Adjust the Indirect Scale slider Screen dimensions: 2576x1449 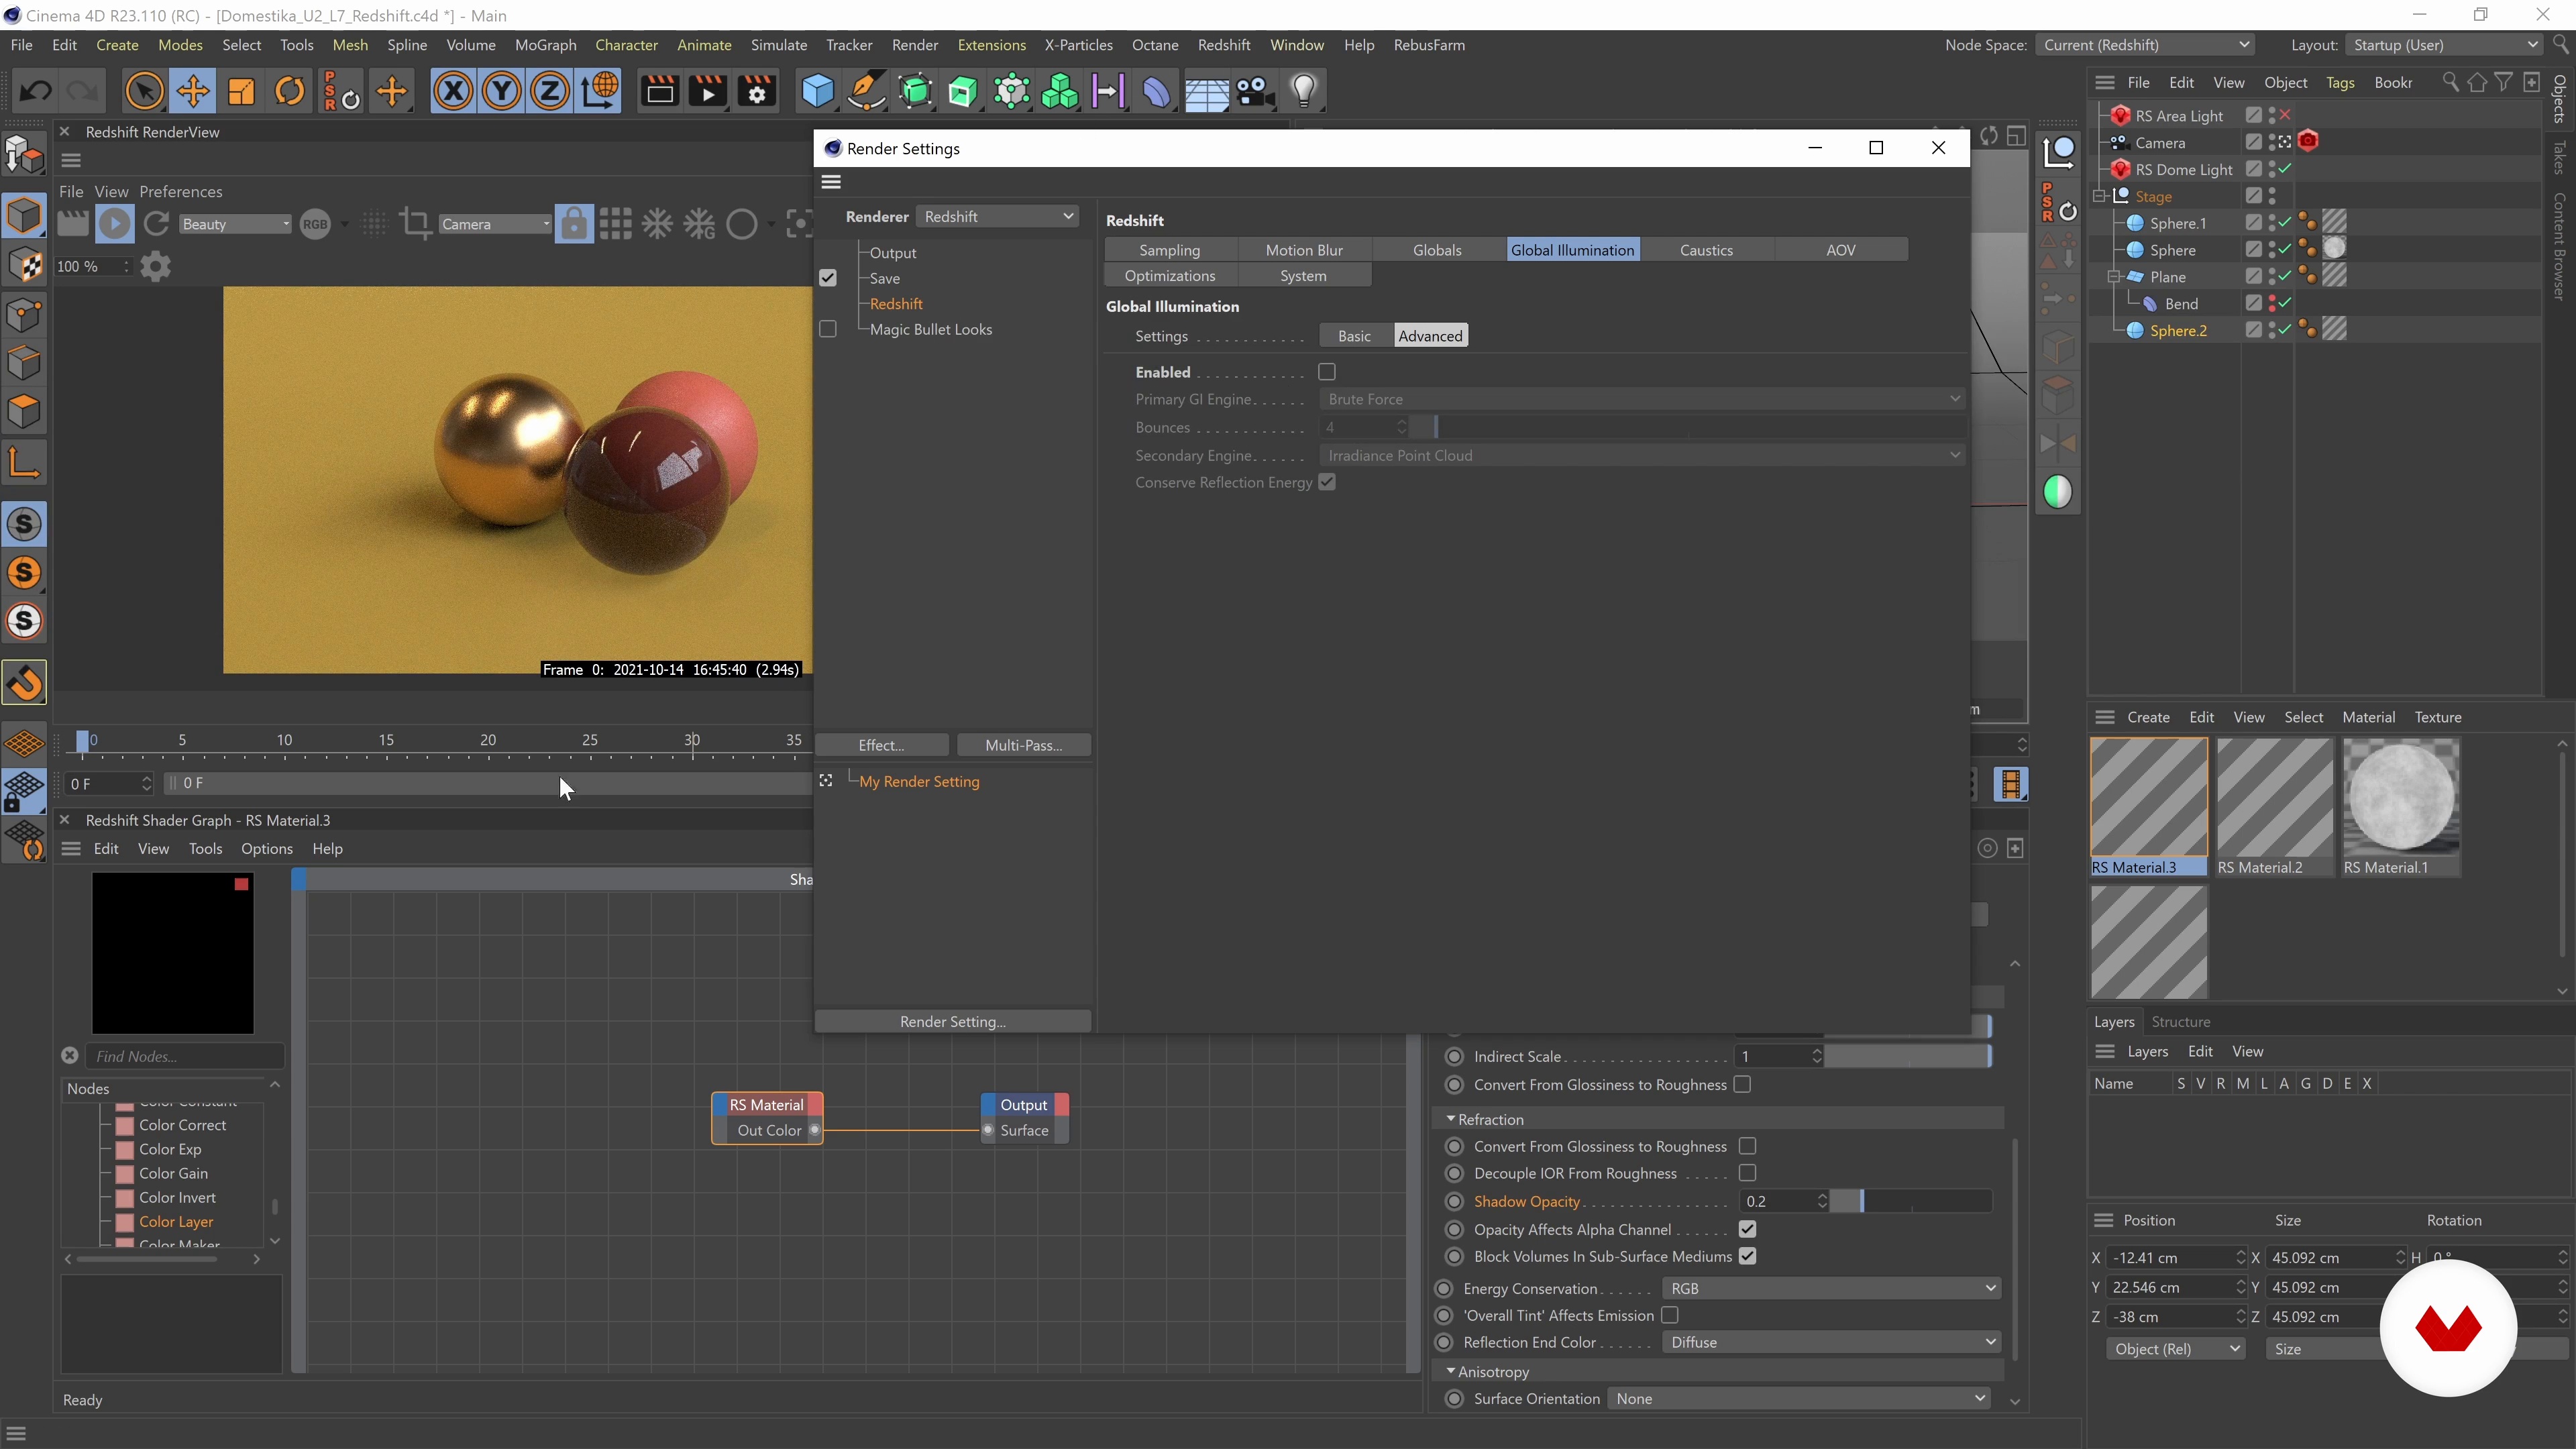(x=1907, y=1056)
